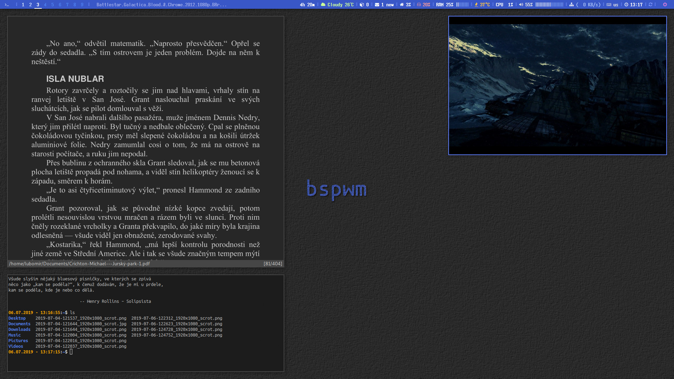Click the RAM usage bar meter
Screen dimensions: 674x379
(462, 5)
